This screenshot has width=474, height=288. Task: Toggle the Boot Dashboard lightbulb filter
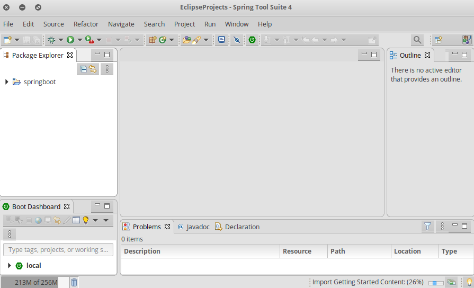click(85, 220)
